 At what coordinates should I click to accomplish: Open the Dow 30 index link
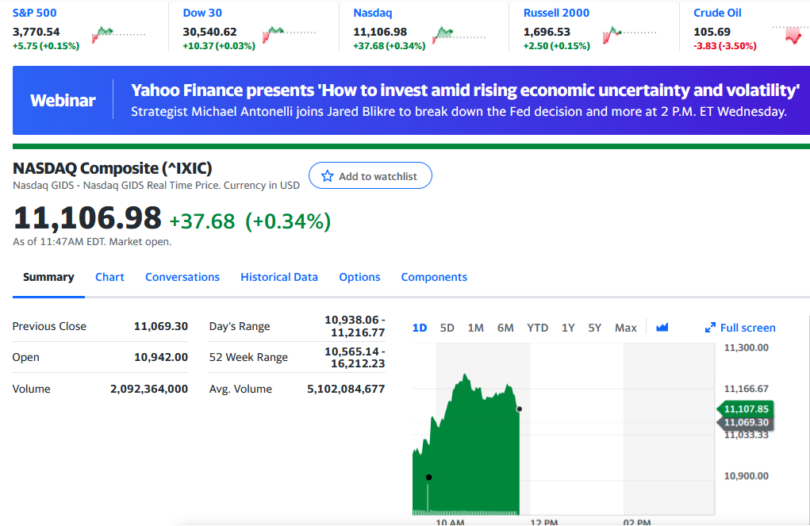202,13
